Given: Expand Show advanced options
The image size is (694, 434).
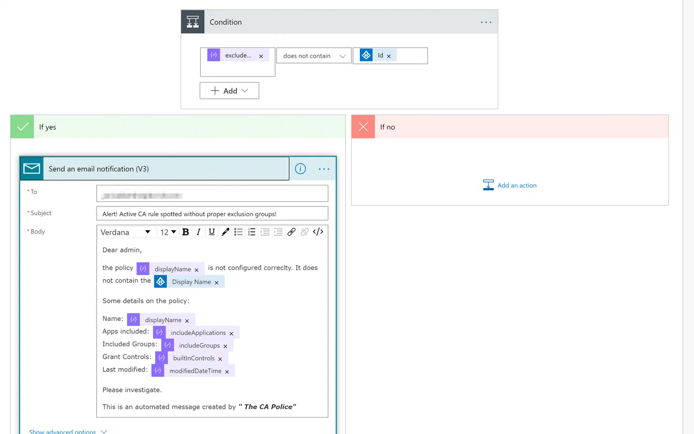Looking at the screenshot, I should pos(68,432).
